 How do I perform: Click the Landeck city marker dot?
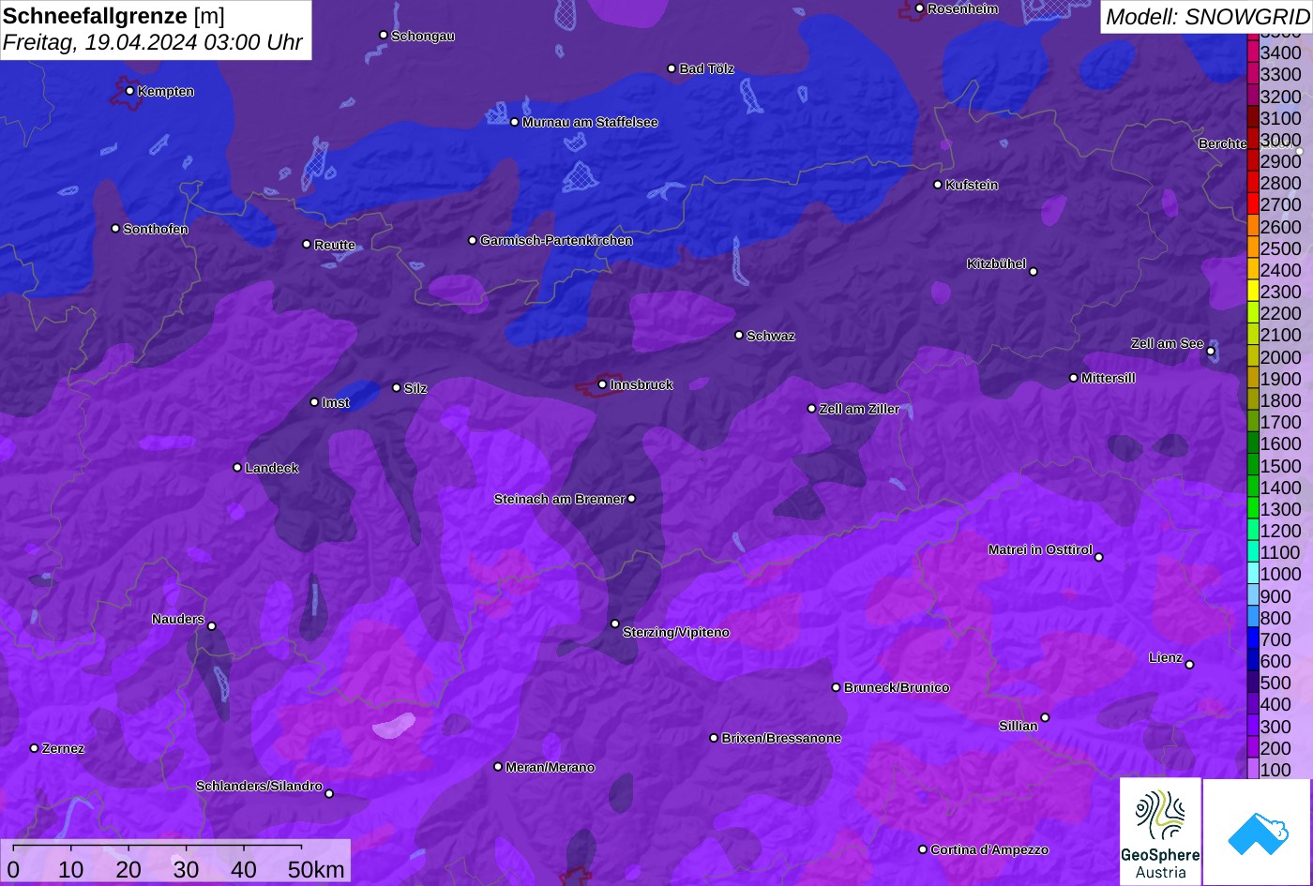(x=237, y=468)
